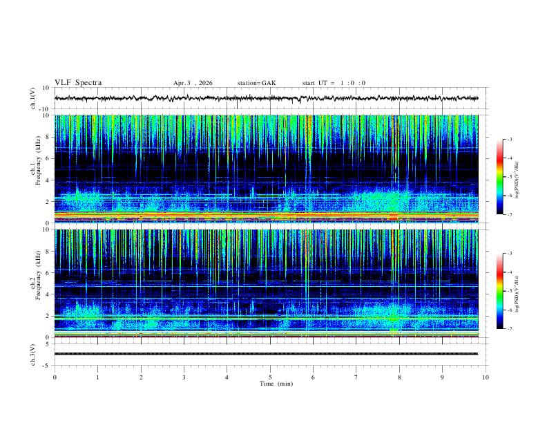
Task: Click the ch.1 spectrogram color bar
Action: (x=499, y=177)
